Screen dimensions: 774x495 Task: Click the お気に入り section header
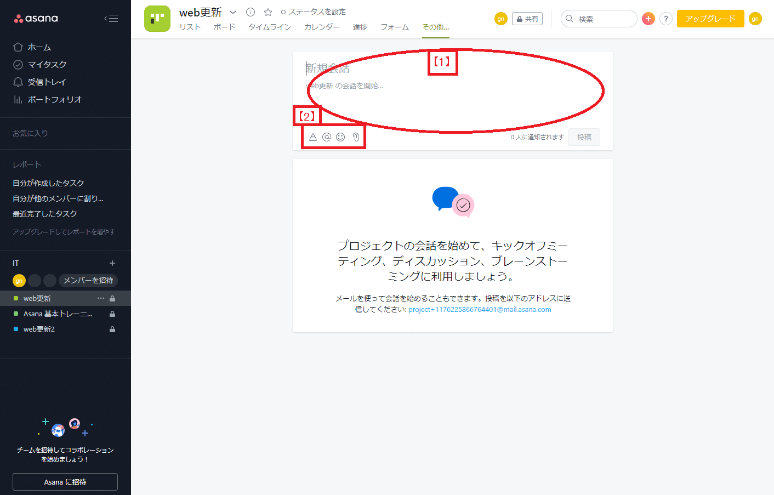click(30, 133)
